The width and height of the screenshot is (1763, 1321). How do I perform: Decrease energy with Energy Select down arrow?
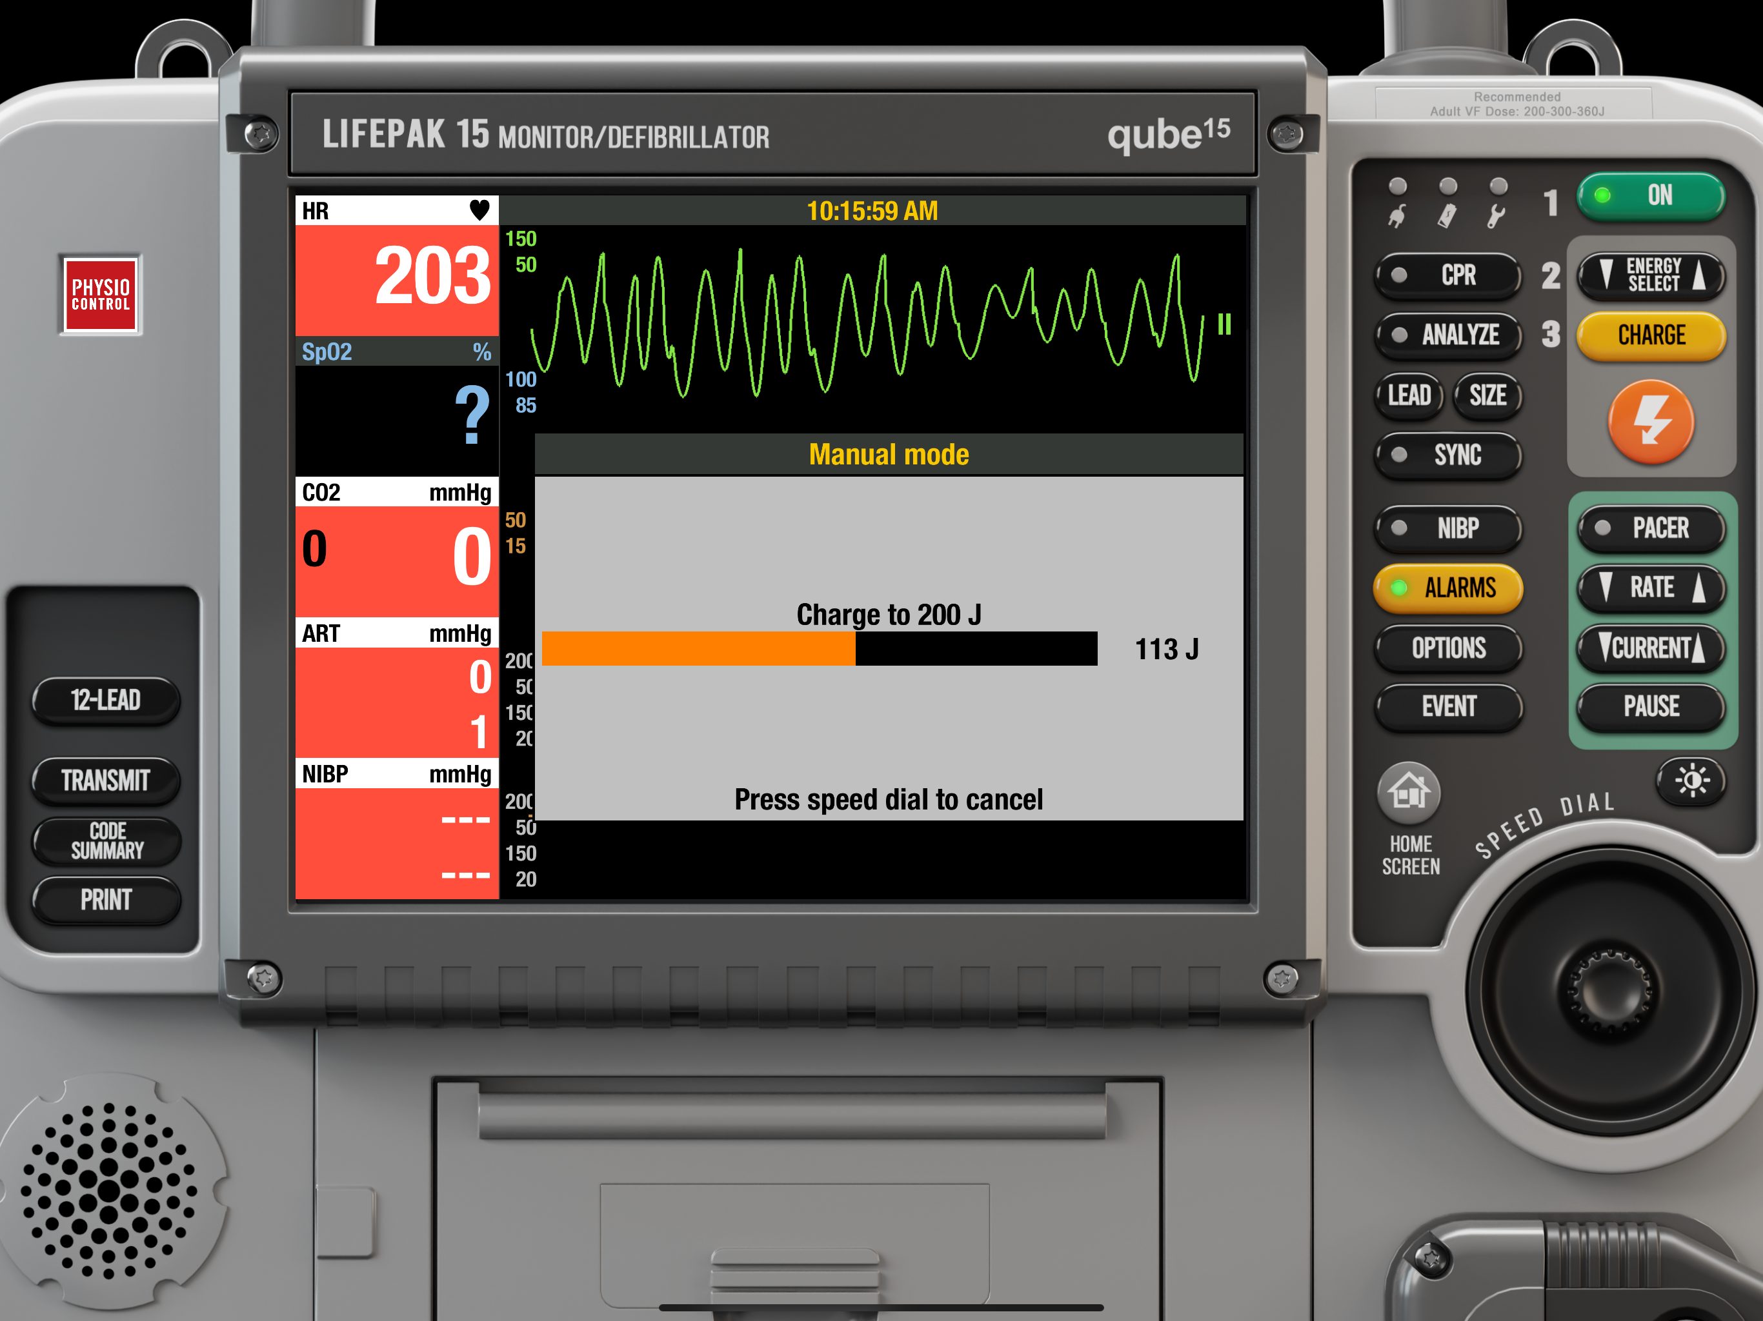[x=1606, y=274]
